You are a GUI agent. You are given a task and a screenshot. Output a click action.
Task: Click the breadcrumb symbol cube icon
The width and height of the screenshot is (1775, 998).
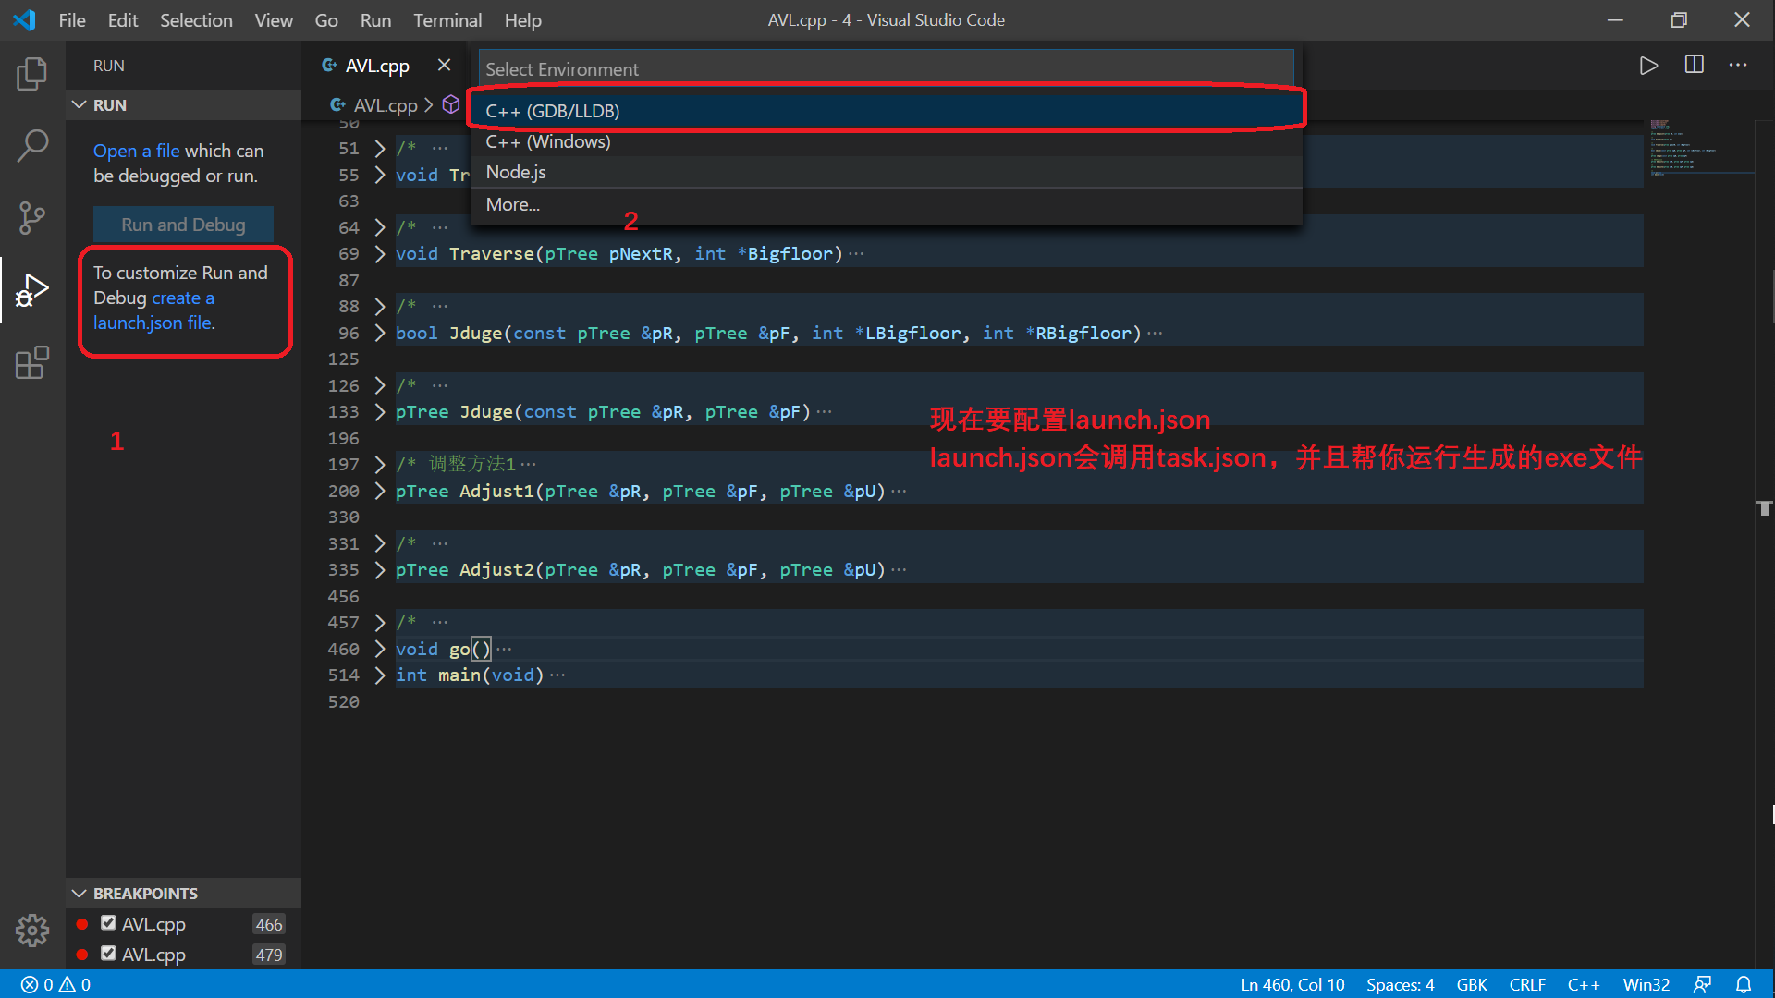451,104
